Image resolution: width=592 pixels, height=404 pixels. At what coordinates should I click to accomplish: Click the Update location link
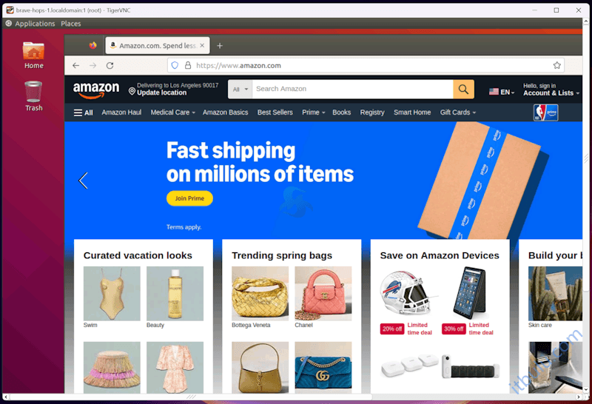(161, 92)
